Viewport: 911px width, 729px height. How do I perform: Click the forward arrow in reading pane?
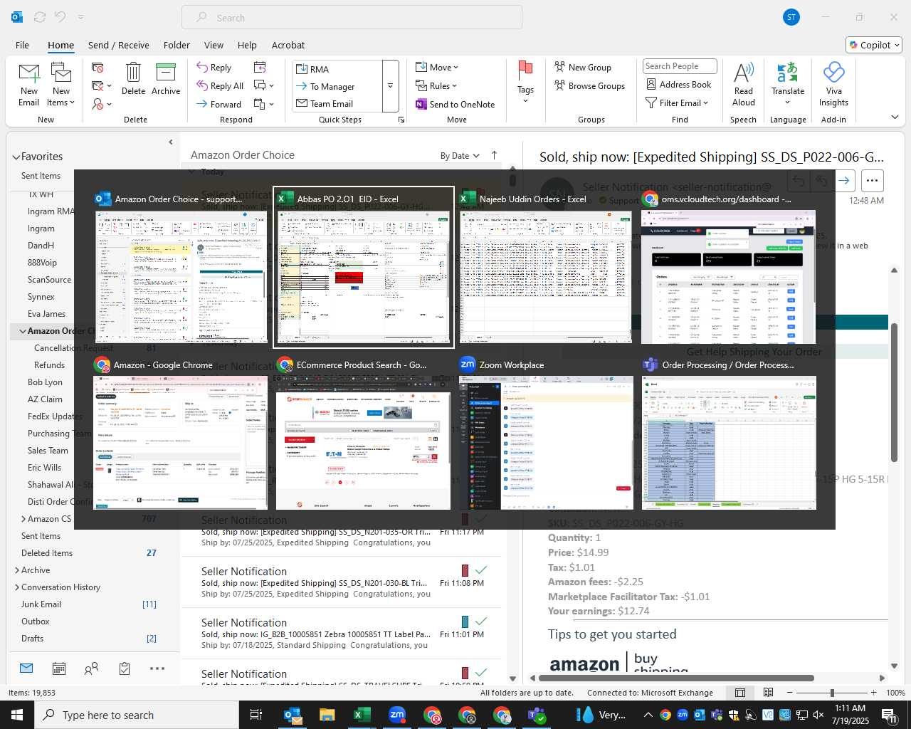click(844, 181)
